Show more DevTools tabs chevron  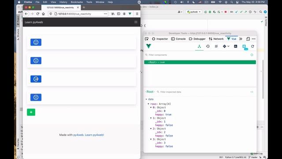tap(241, 39)
